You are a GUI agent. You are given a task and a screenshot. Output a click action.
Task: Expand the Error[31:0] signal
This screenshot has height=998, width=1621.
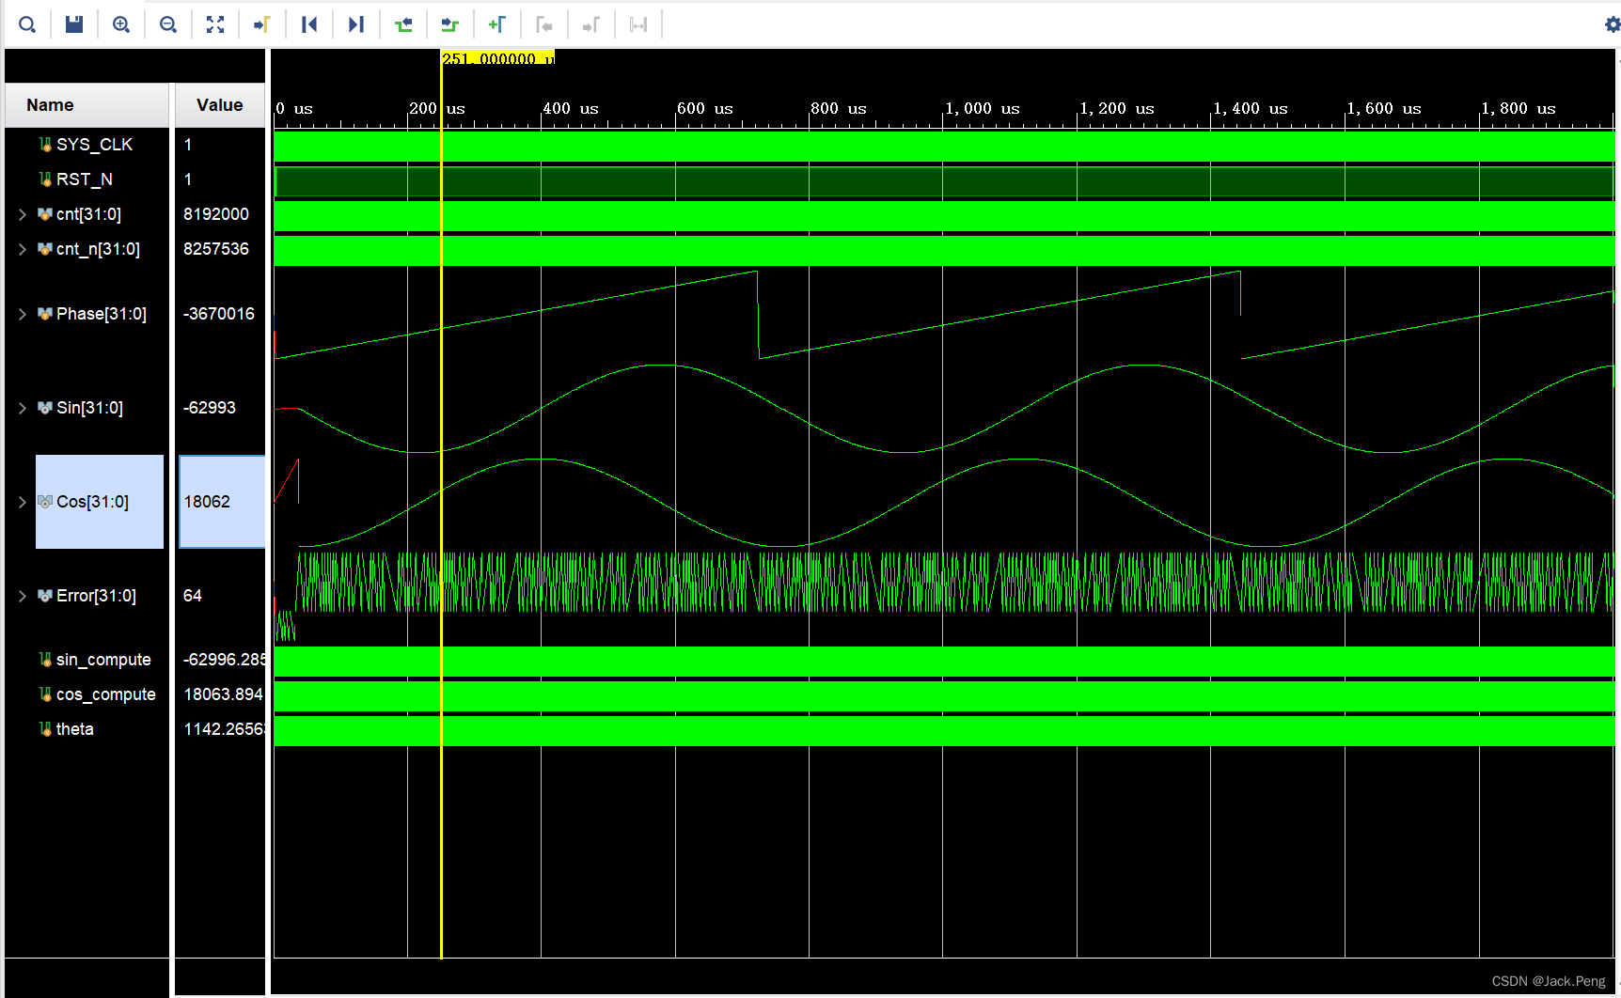coord(22,596)
